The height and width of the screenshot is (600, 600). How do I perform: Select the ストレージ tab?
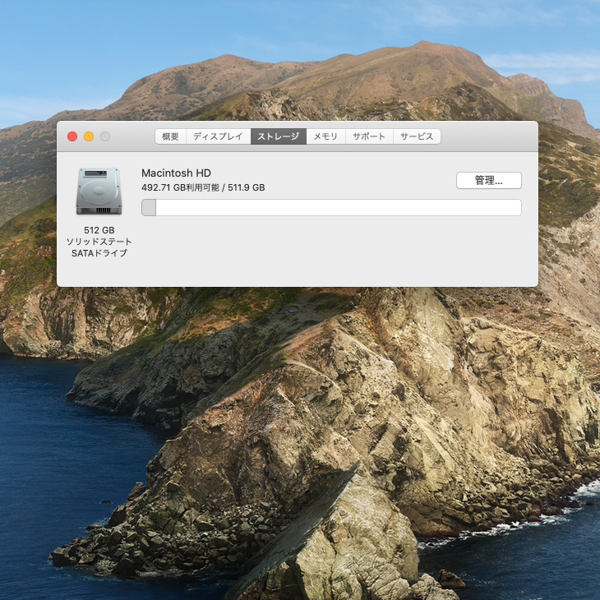coord(278,136)
